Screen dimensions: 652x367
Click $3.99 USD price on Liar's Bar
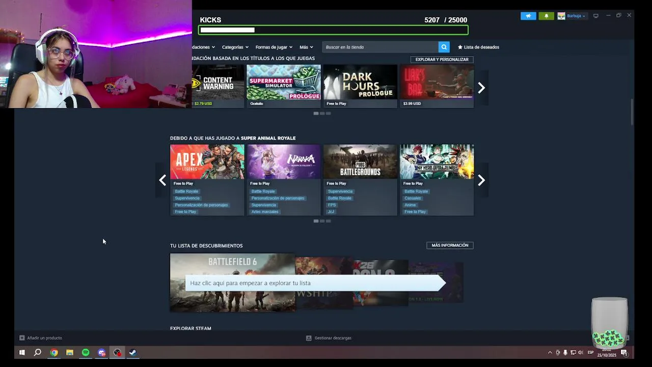pos(412,103)
